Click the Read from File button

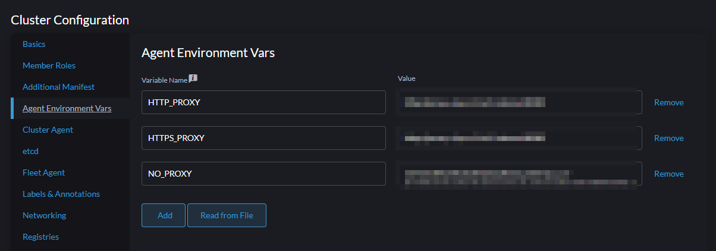coord(227,215)
